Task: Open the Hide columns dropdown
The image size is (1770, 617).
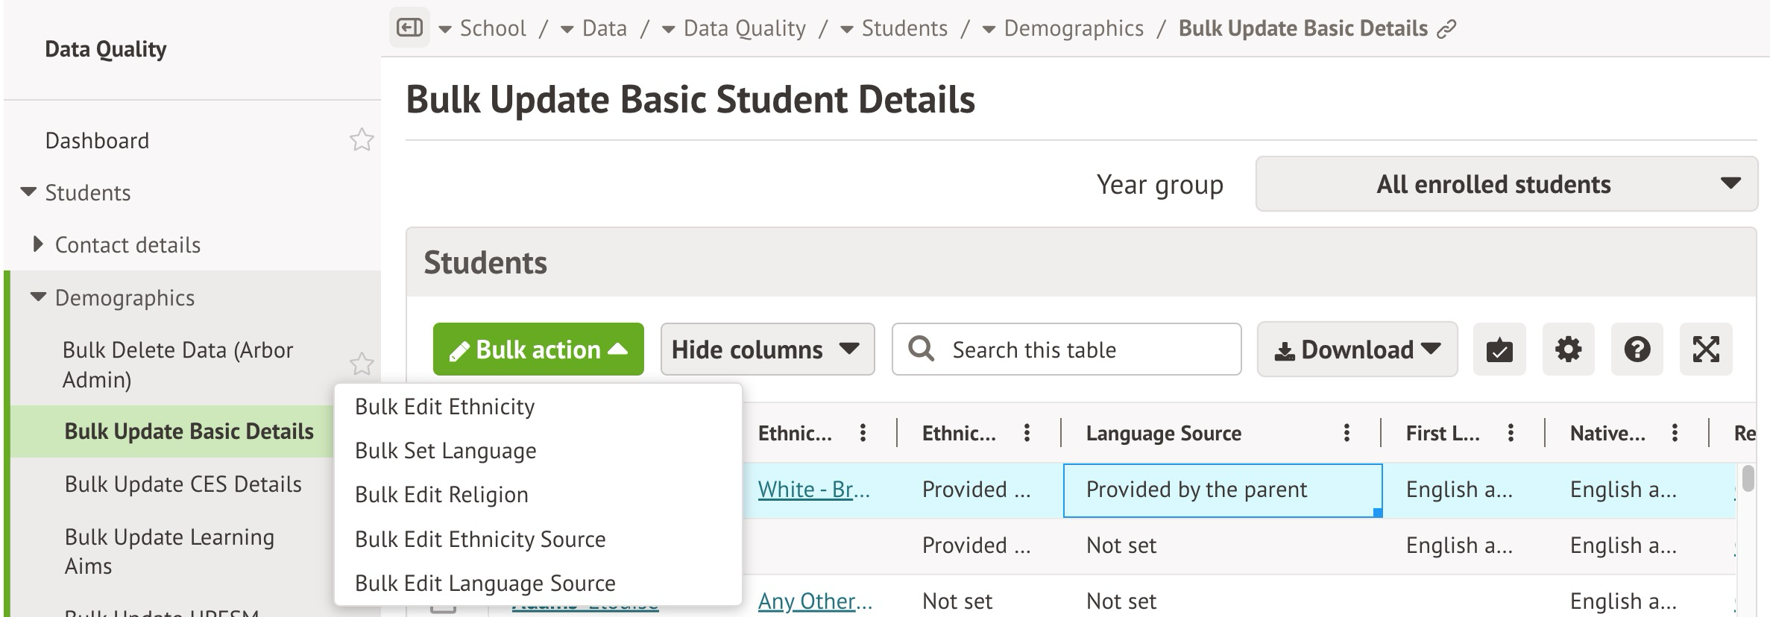Action: tap(766, 349)
